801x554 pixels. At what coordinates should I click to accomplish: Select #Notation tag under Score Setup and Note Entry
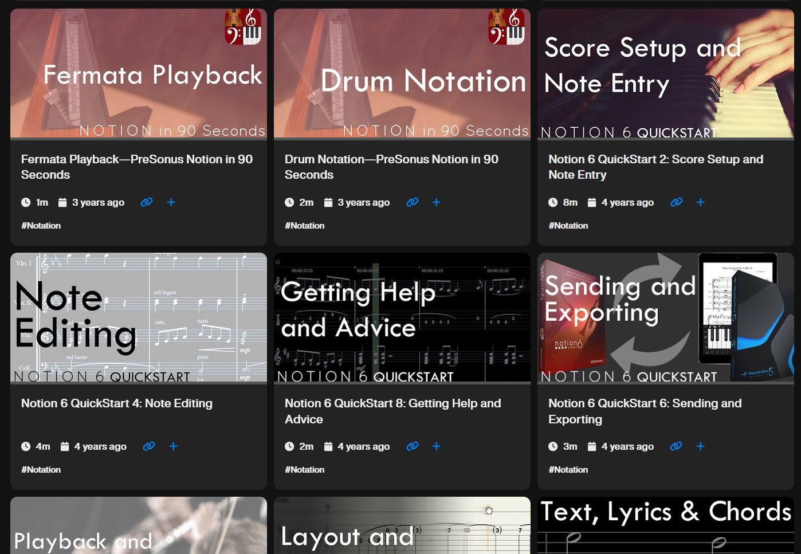click(x=568, y=226)
